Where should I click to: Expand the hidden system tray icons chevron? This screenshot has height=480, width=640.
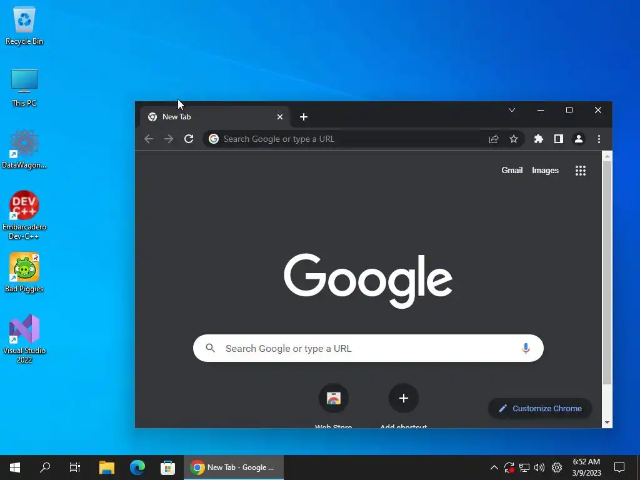coord(494,467)
